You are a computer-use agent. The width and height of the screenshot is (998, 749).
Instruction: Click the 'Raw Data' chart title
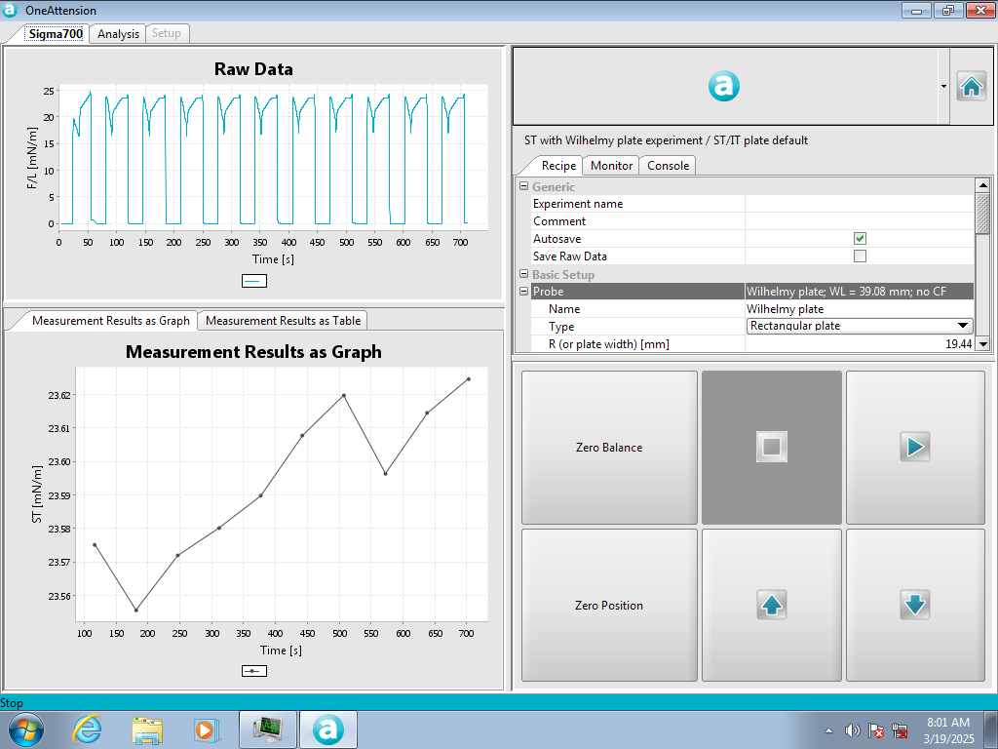(x=253, y=69)
